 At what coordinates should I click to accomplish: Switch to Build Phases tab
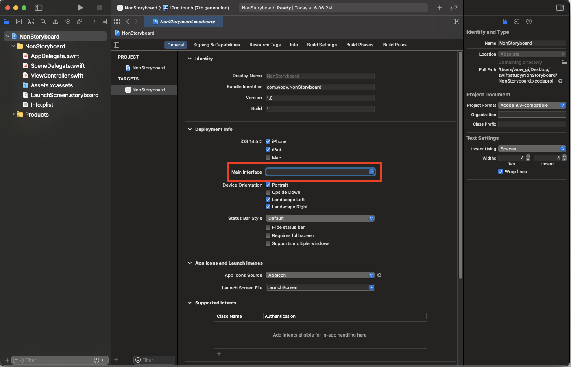pyautogui.click(x=360, y=45)
